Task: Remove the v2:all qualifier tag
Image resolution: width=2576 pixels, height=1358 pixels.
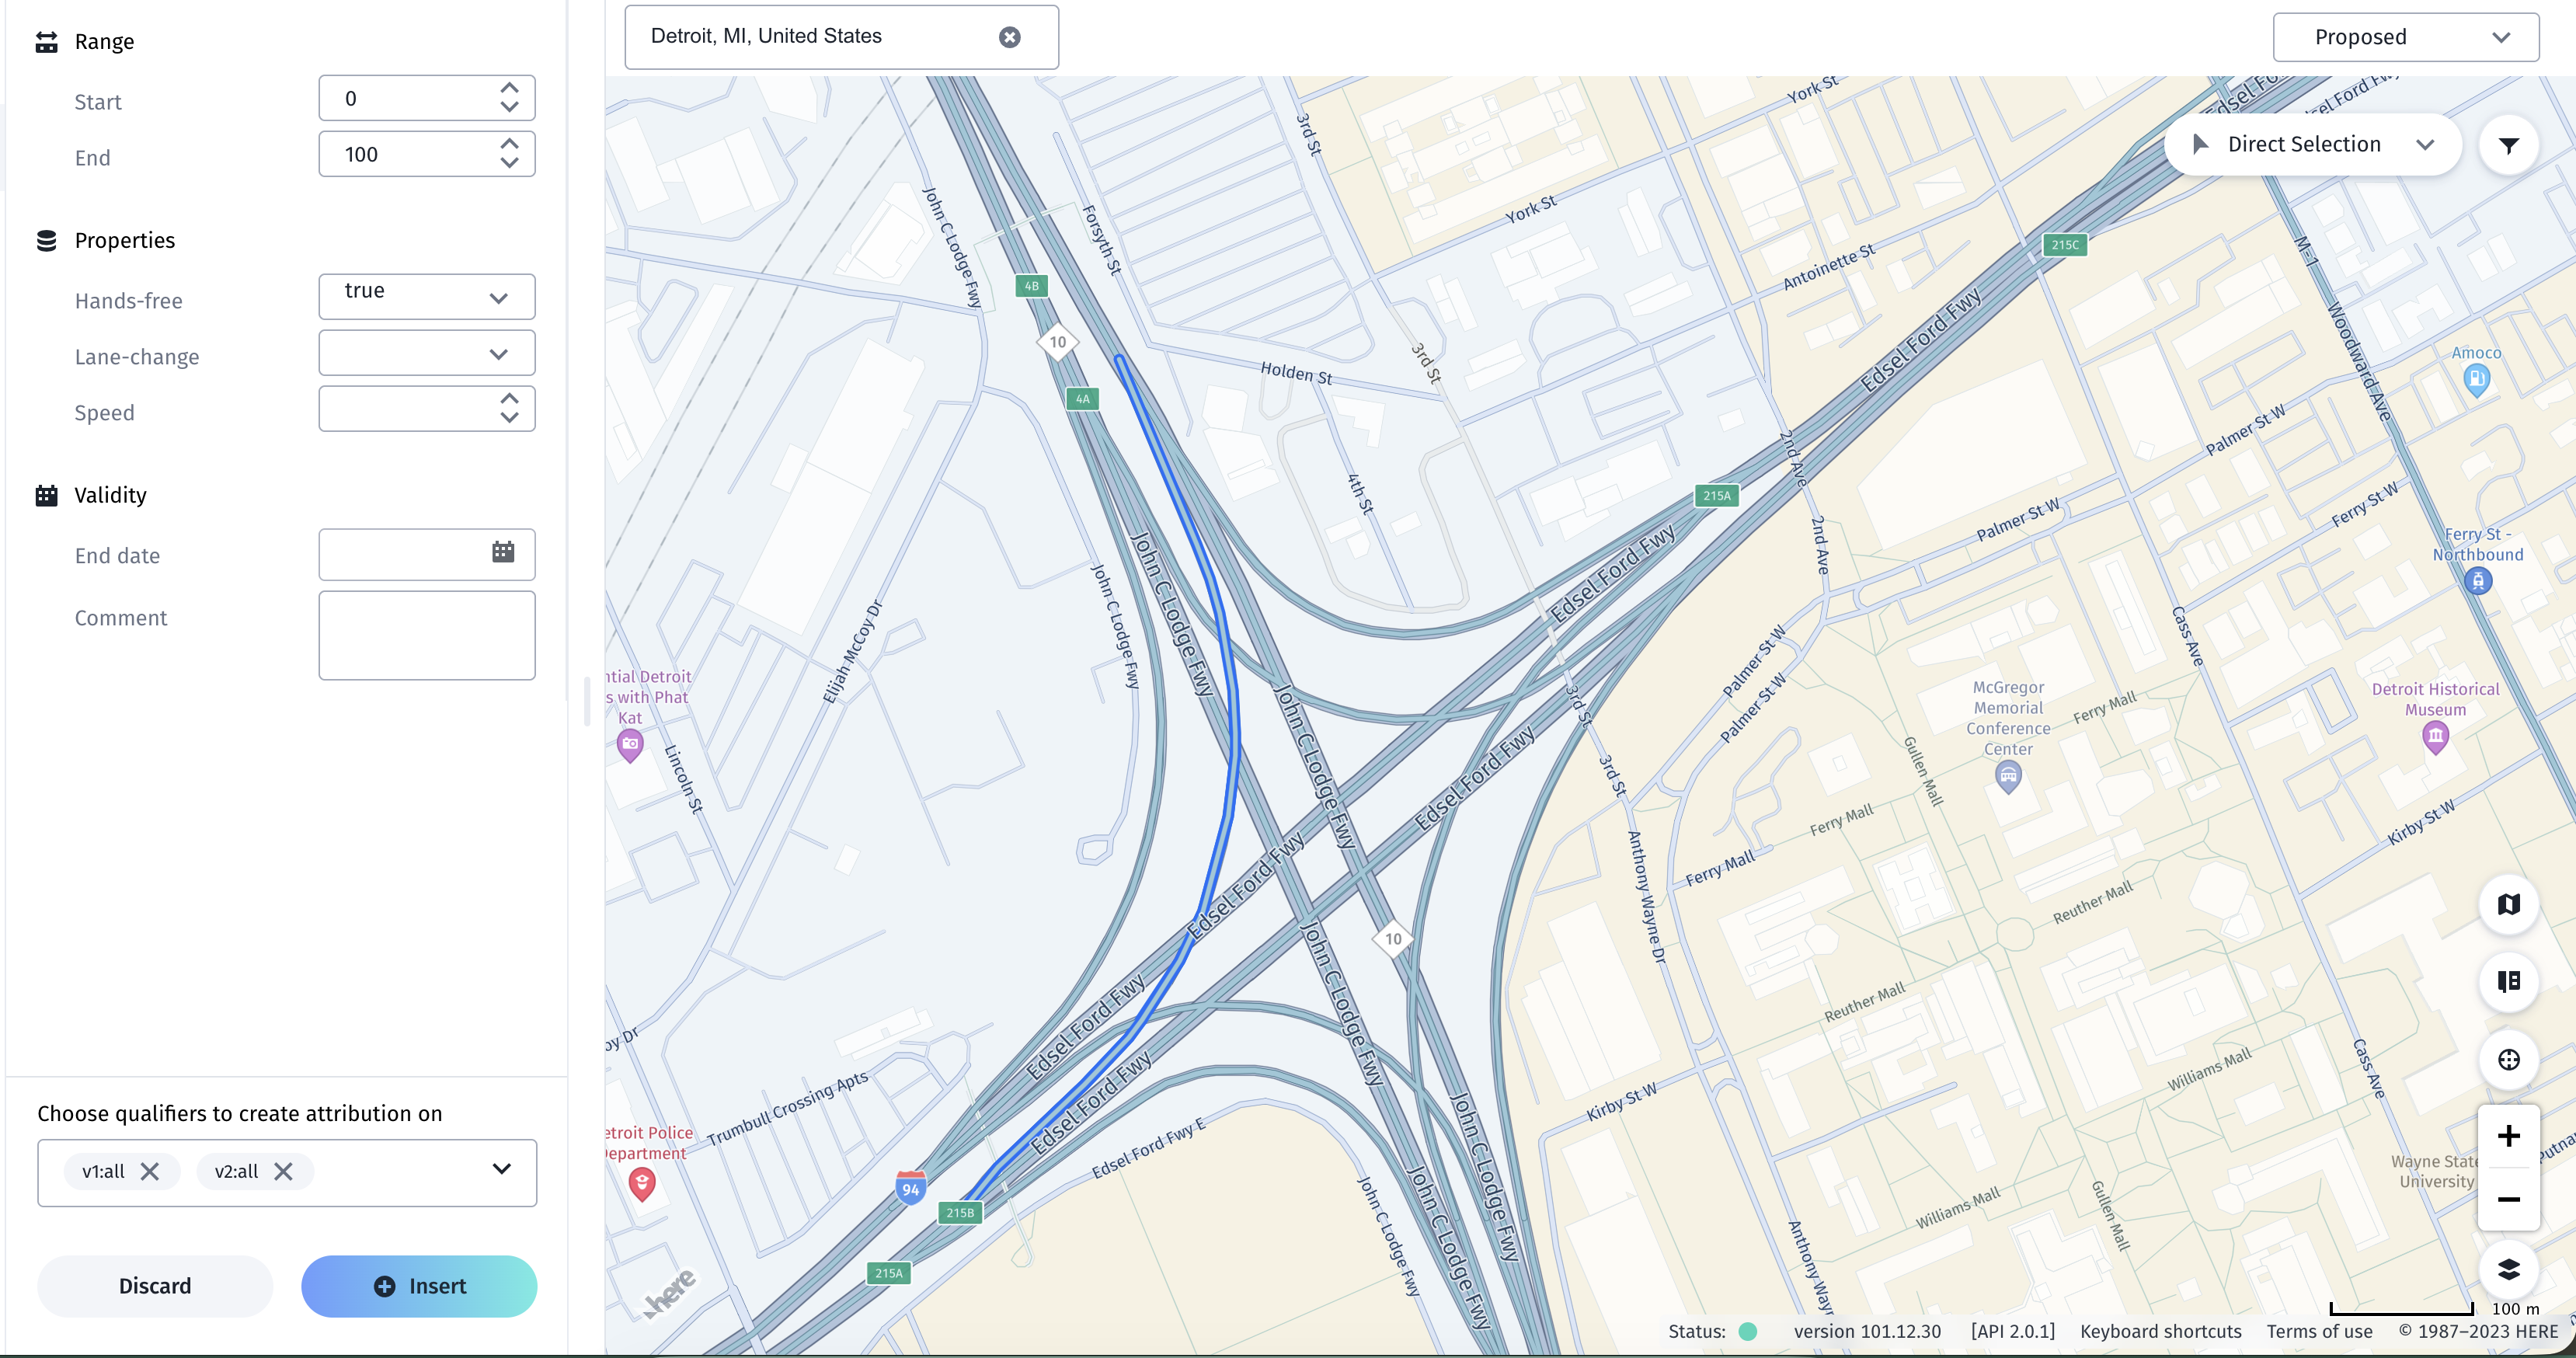Action: point(284,1171)
